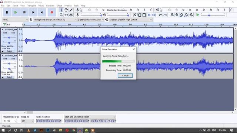Mute the second audio track
This screenshot has height=133, width=237.
[x=5, y=59]
